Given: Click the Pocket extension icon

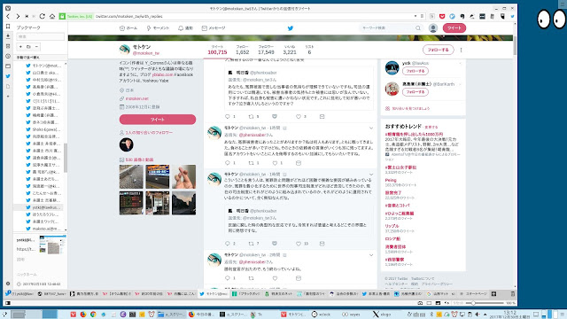Looking at the screenshot, I should click(442, 16).
